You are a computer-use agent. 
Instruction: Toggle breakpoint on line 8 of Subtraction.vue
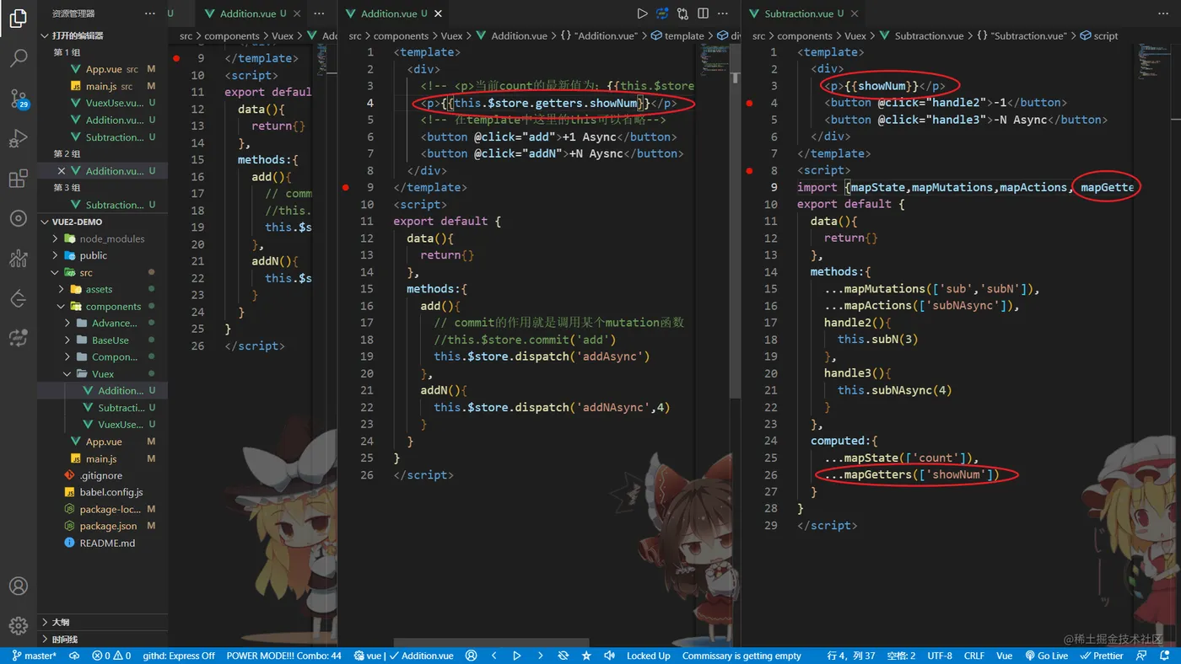coord(749,170)
